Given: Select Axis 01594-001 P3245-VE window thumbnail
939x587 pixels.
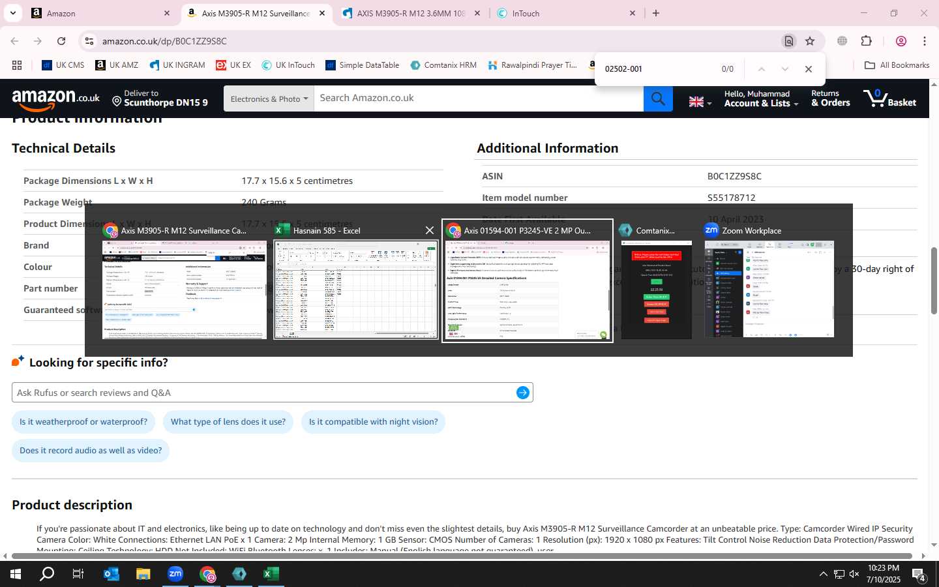Looking at the screenshot, I should click(x=528, y=281).
